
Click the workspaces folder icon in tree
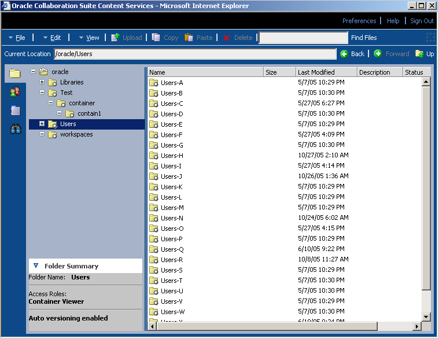point(53,134)
